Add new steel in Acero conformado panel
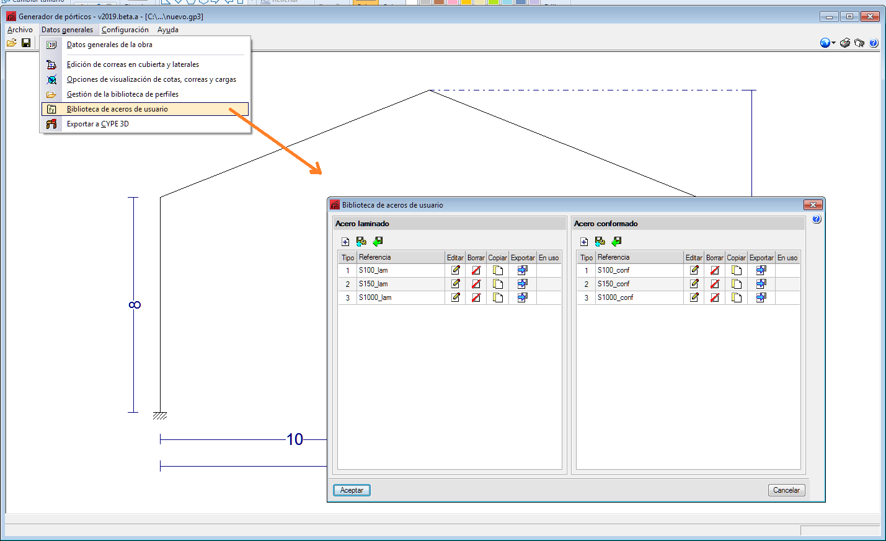The image size is (886, 541). coord(584,242)
